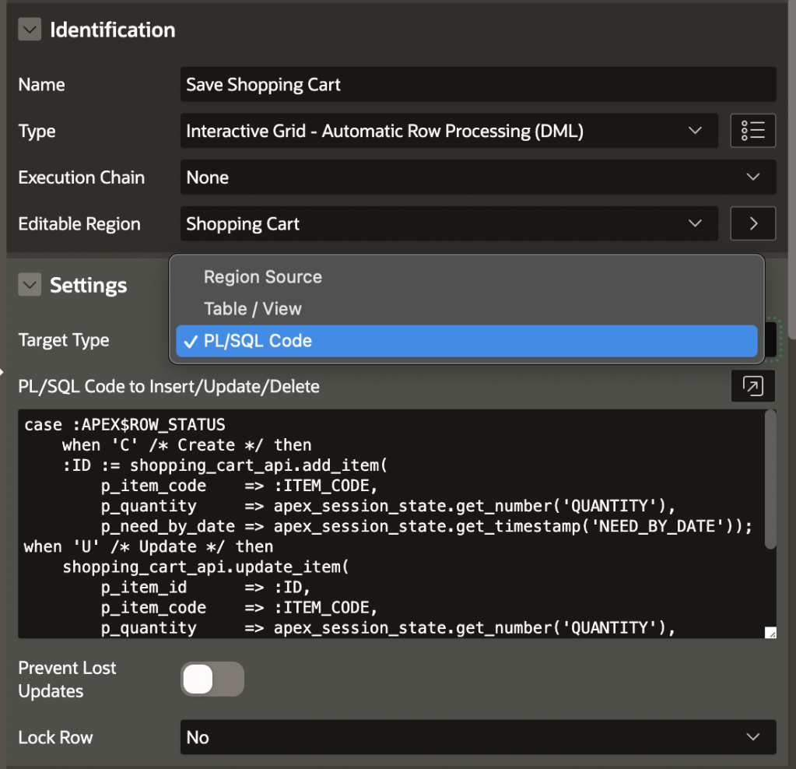Click the Editable Region dropdown arrow icon
This screenshot has width=796, height=769.
point(695,223)
